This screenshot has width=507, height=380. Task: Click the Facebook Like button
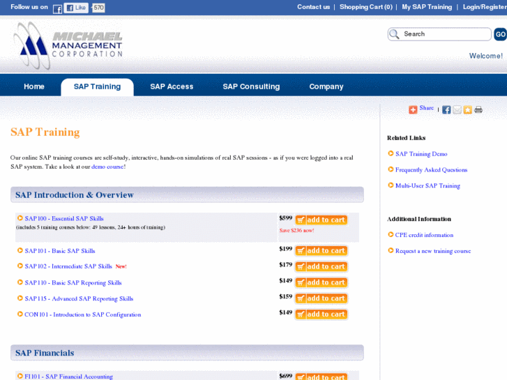tap(76, 8)
